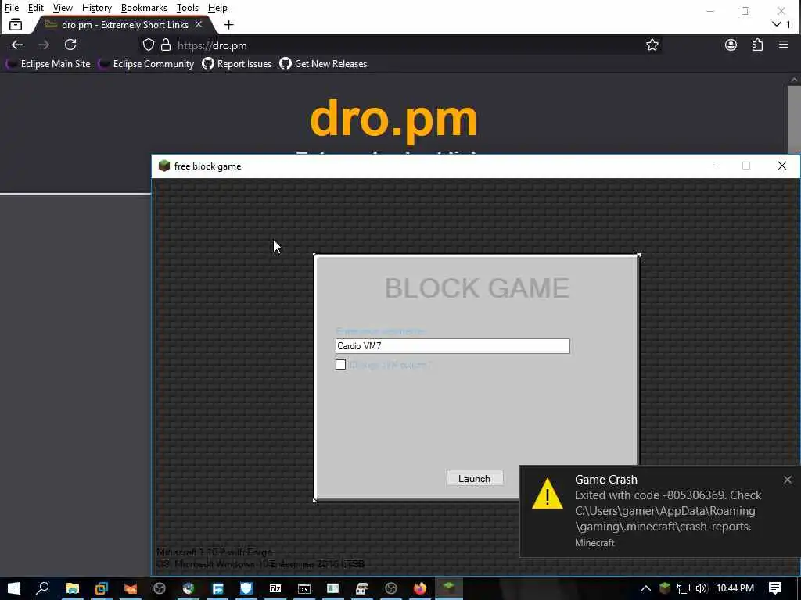This screenshot has width=801, height=600.
Task: Open the Firefox hamburger application menu
Action: [x=784, y=45]
